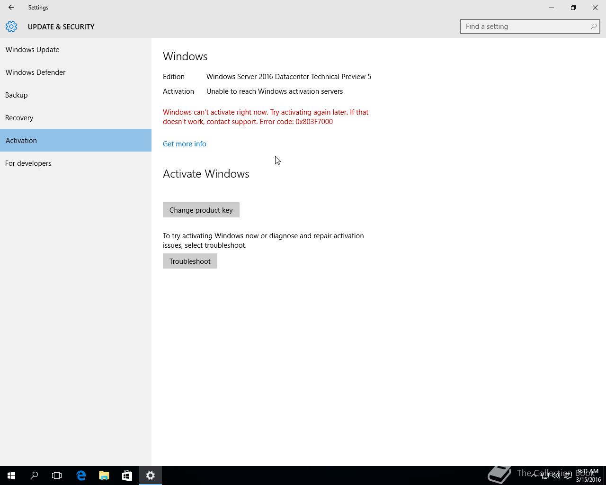Restore down the Settings window
The width and height of the screenshot is (606, 485).
click(x=573, y=8)
